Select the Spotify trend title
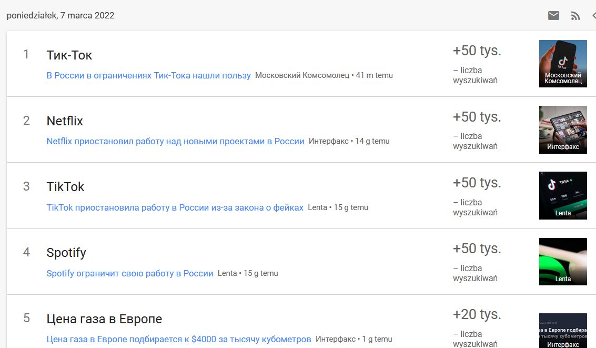 (x=66, y=252)
